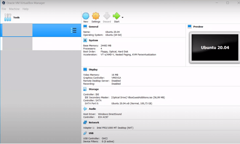Screen dimensions: 240x144
Task: Click the Base Memory value 24483 MB
Action: click(x=106, y=46)
